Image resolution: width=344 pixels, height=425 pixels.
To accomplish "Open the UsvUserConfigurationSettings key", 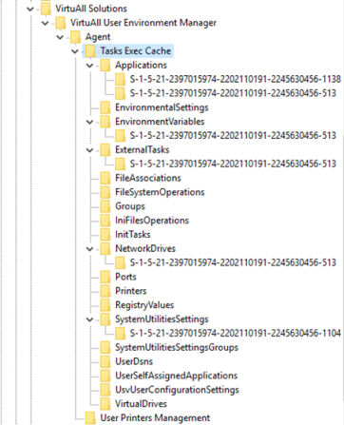I will (x=177, y=390).
